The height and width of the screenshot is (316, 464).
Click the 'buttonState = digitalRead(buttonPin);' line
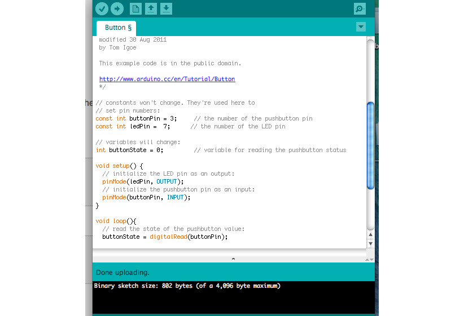coord(165,237)
